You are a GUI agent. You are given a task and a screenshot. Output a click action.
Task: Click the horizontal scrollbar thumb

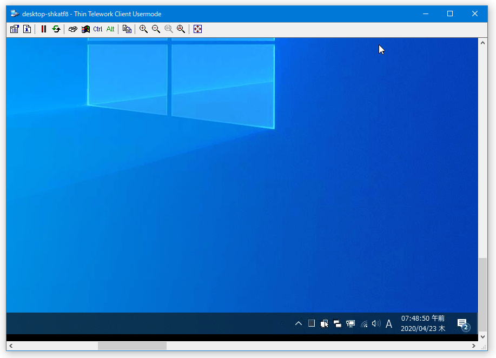132,346
